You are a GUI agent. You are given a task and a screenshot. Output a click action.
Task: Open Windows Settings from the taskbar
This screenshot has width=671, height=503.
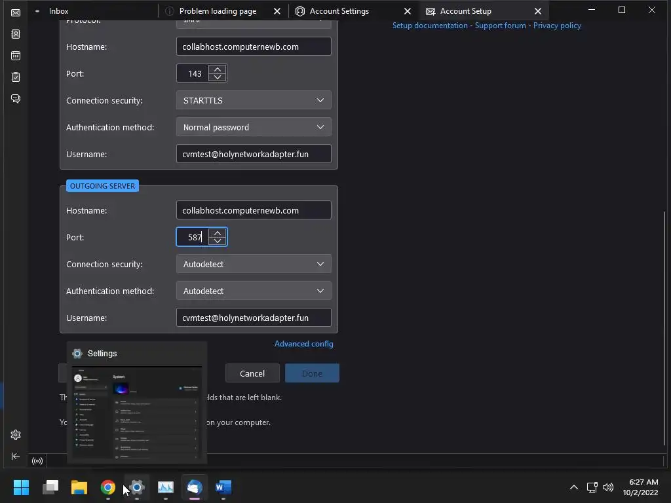tap(137, 487)
